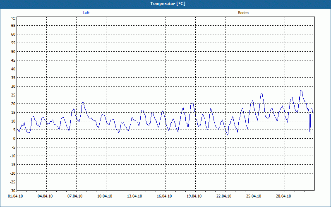Select date label 13.04.10
331x207 pixels.
[134, 196]
